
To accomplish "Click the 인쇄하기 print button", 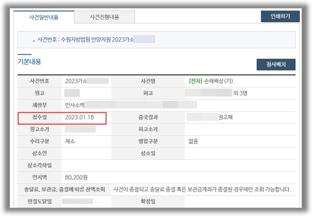I will pyautogui.click(x=280, y=16).
